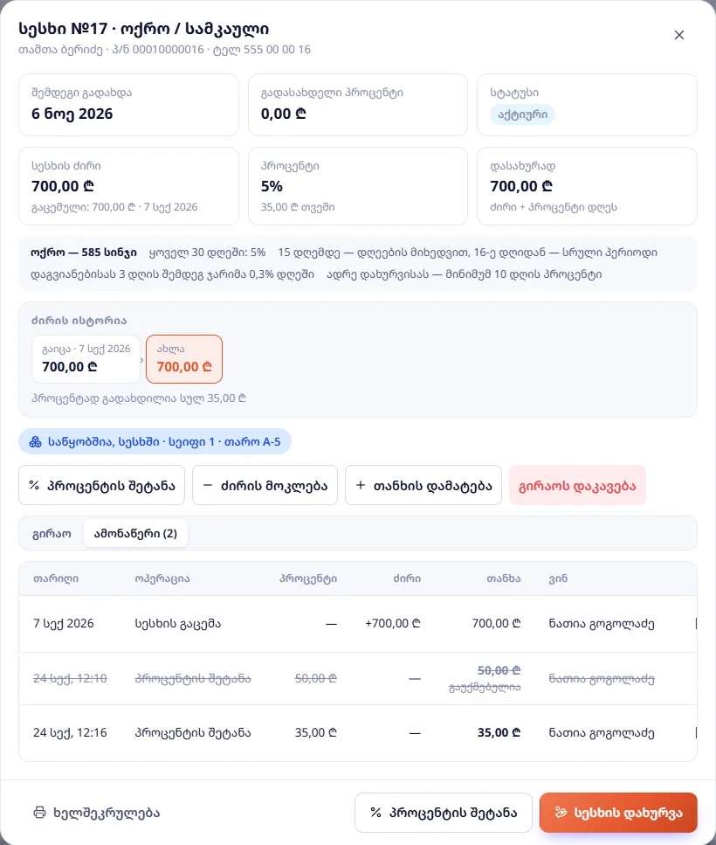Viewport: 716px width, 845px height.
Task: Click the storage badge 'საწყობშია, სესხში · სეიფი 1'
Action: point(155,442)
